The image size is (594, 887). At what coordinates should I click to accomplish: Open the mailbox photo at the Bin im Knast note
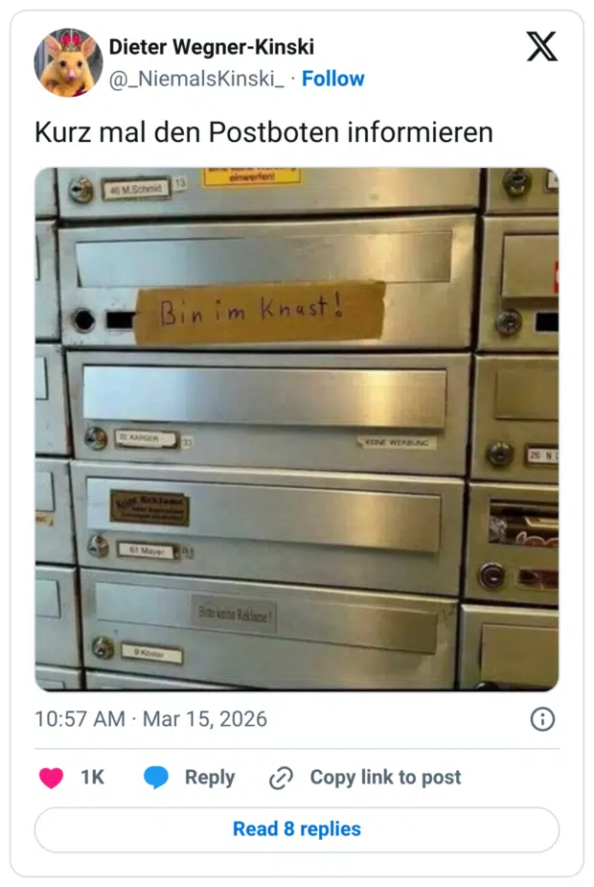[260, 313]
